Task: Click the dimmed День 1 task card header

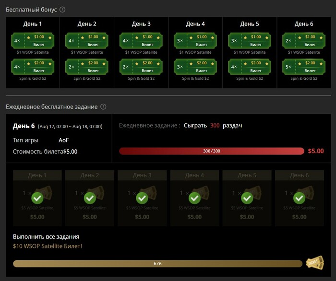Action: click(x=37, y=175)
